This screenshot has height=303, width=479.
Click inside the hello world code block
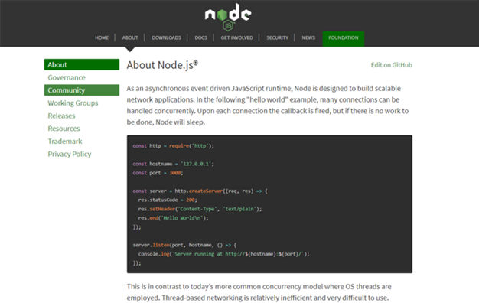(x=269, y=204)
